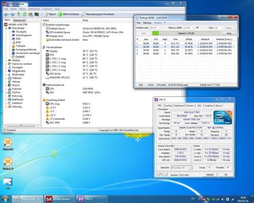Open the Eszközök menu in AIDA64

(47, 9)
